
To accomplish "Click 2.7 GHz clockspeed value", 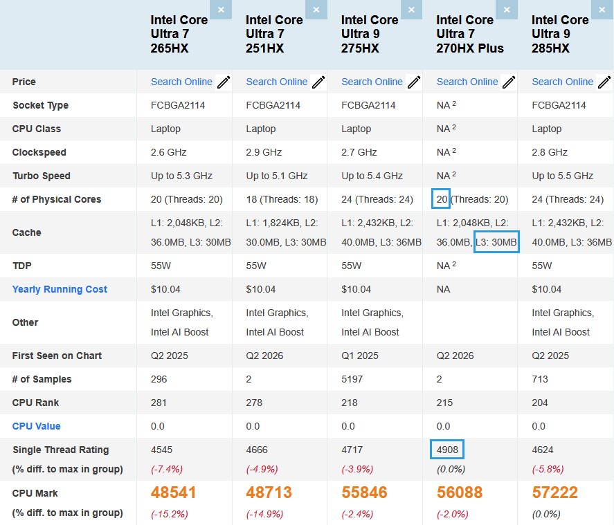I will point(359,152).
